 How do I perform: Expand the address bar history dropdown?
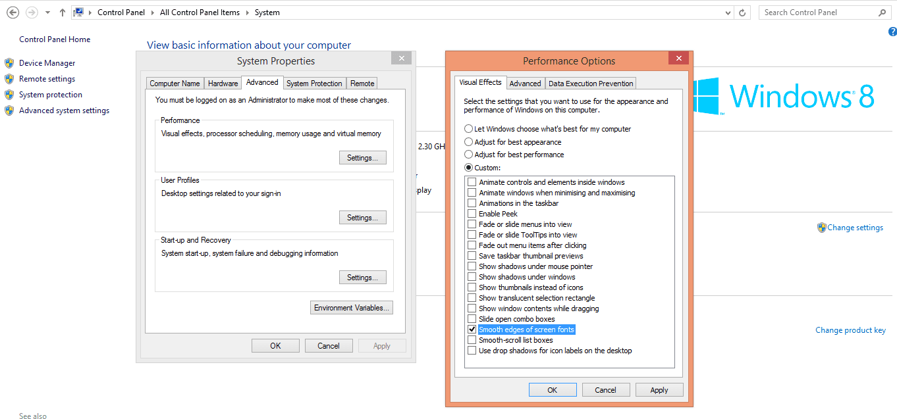click(x=728, y=12)
